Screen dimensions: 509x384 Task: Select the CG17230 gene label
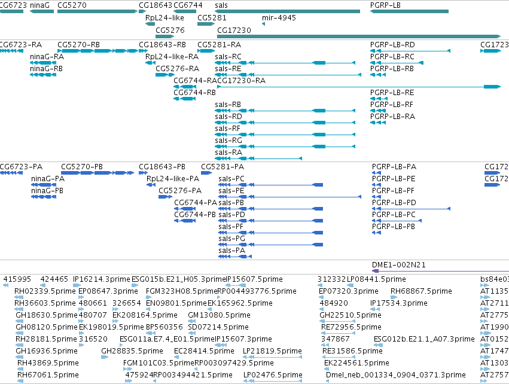[x=234, y=30]
